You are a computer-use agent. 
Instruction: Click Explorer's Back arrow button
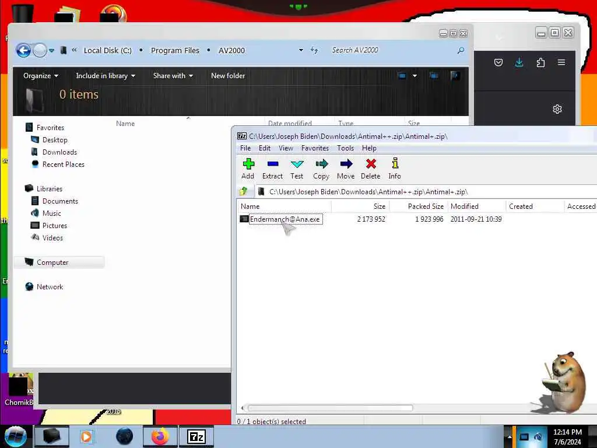[23, 50]
